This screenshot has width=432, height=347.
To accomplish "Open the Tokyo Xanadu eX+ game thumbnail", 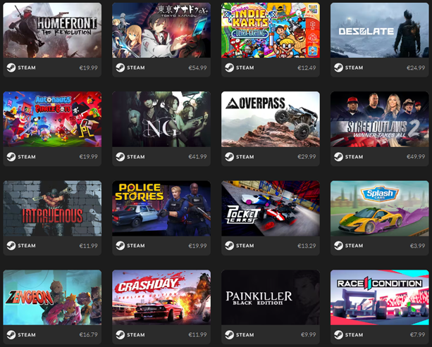I will tap(161, 30).
